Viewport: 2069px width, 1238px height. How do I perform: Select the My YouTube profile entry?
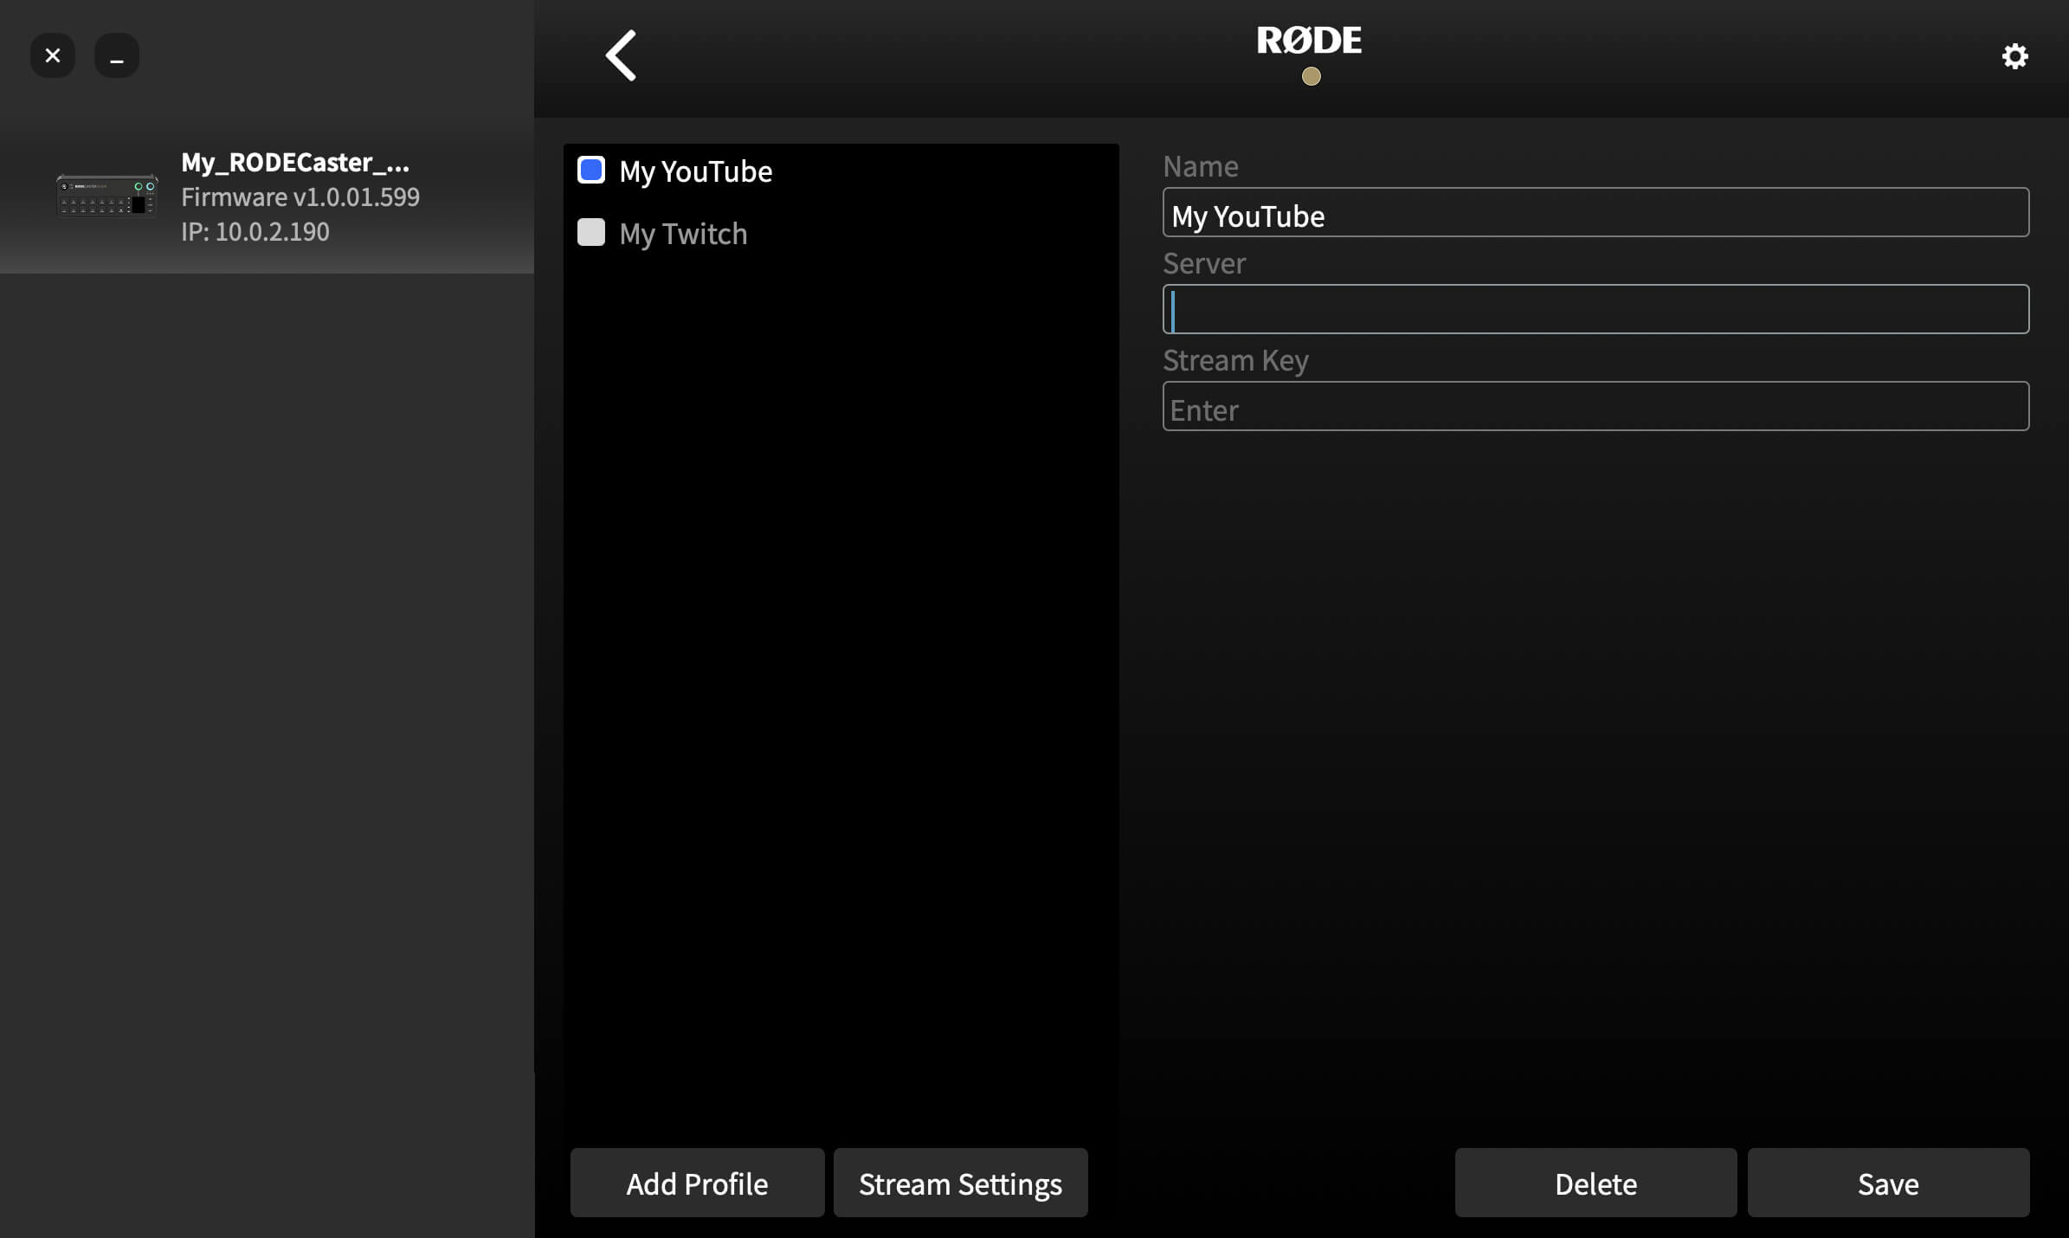[695, 171]
